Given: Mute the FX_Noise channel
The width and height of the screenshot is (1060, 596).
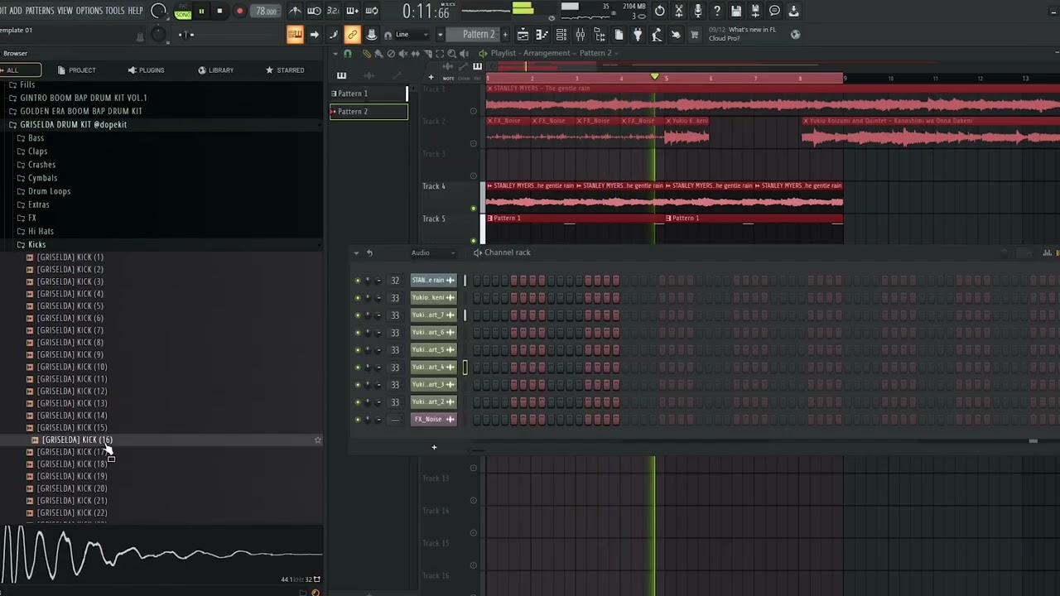Looking at the screenshot, I should point(358,420).
